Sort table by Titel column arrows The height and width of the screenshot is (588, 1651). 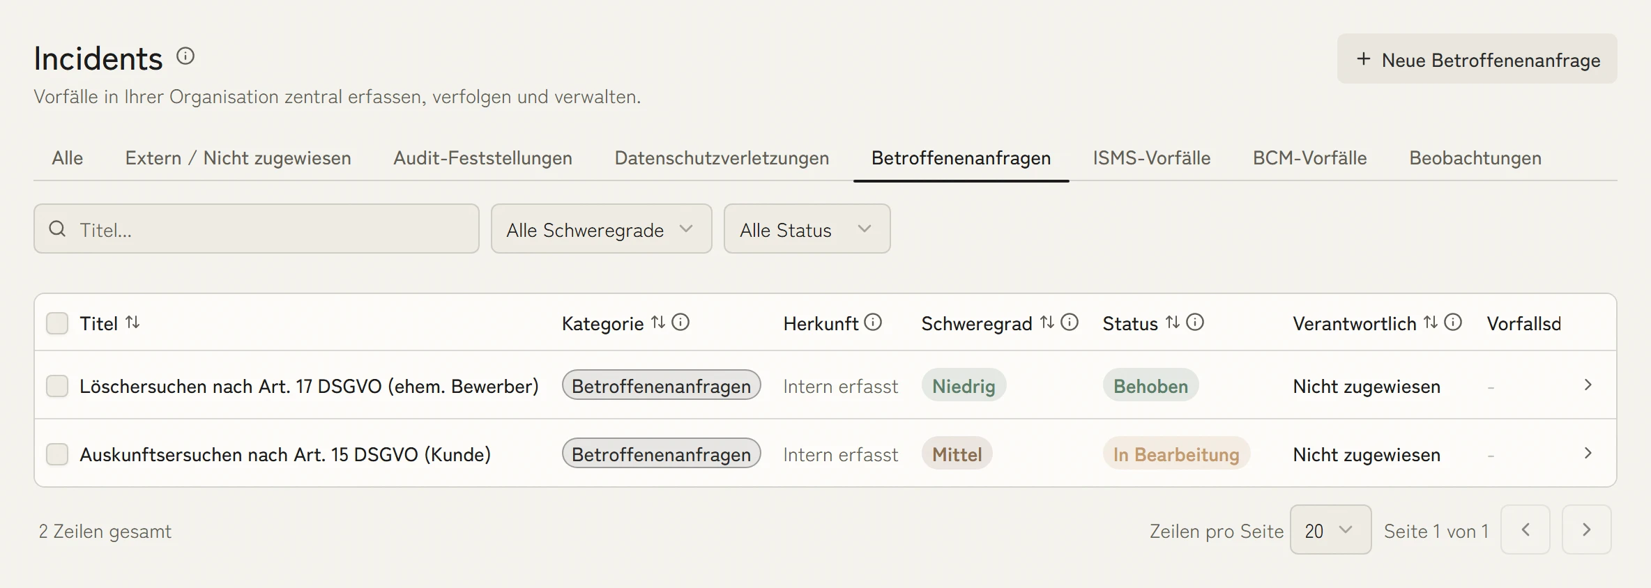pyautogui.click(x=132, y=323)
